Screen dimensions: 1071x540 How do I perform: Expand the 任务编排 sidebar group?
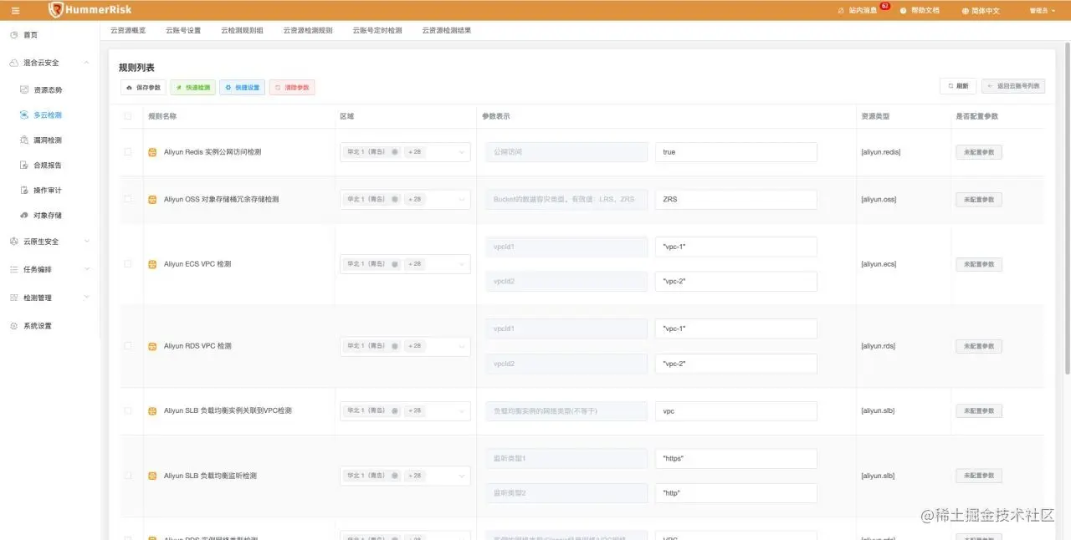86,269
